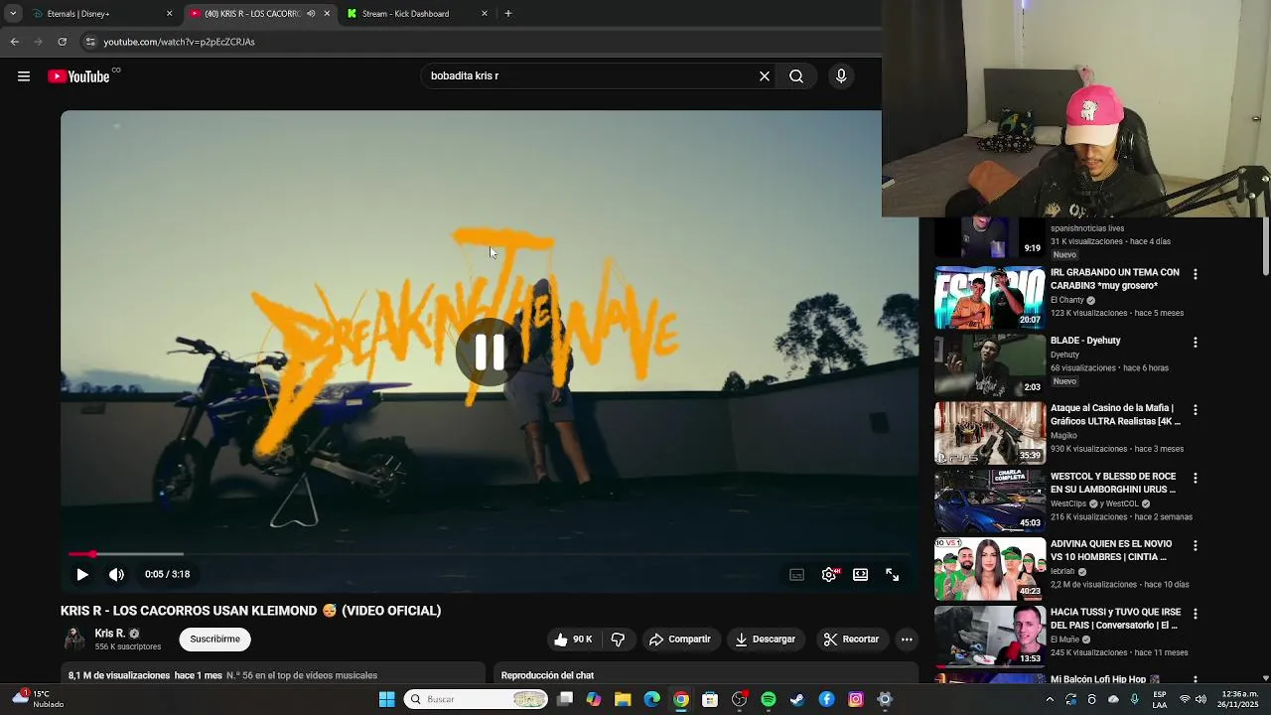Open the taskbar Settings gear app
The height and width of the screenshot is (715, 1271).
coord(885,699)
